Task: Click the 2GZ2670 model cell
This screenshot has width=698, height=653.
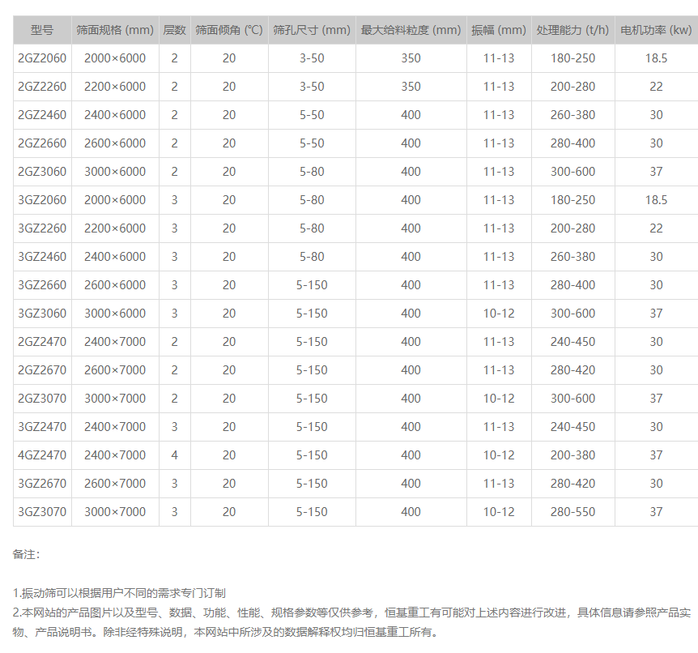Action: coord(42,370)
